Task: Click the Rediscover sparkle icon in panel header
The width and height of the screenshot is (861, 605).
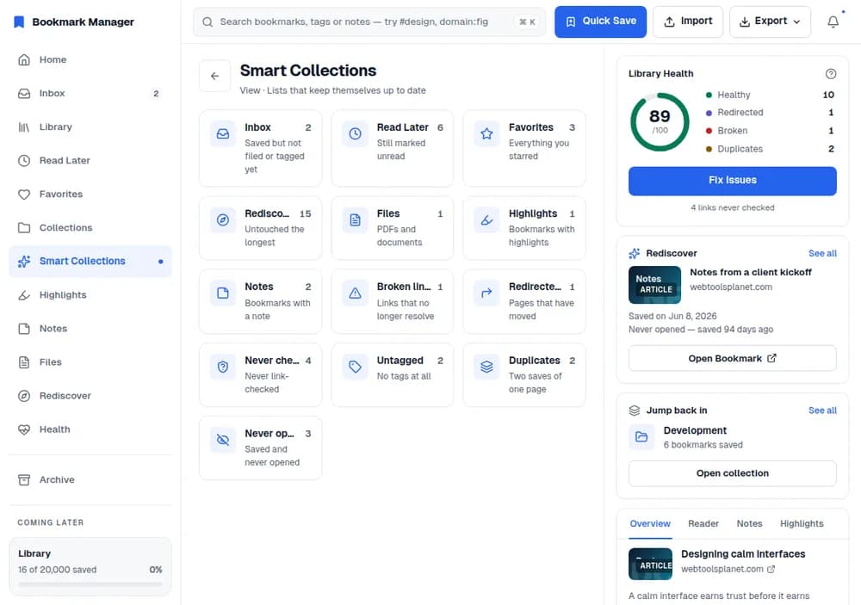Action: click(x=635, y=253)
